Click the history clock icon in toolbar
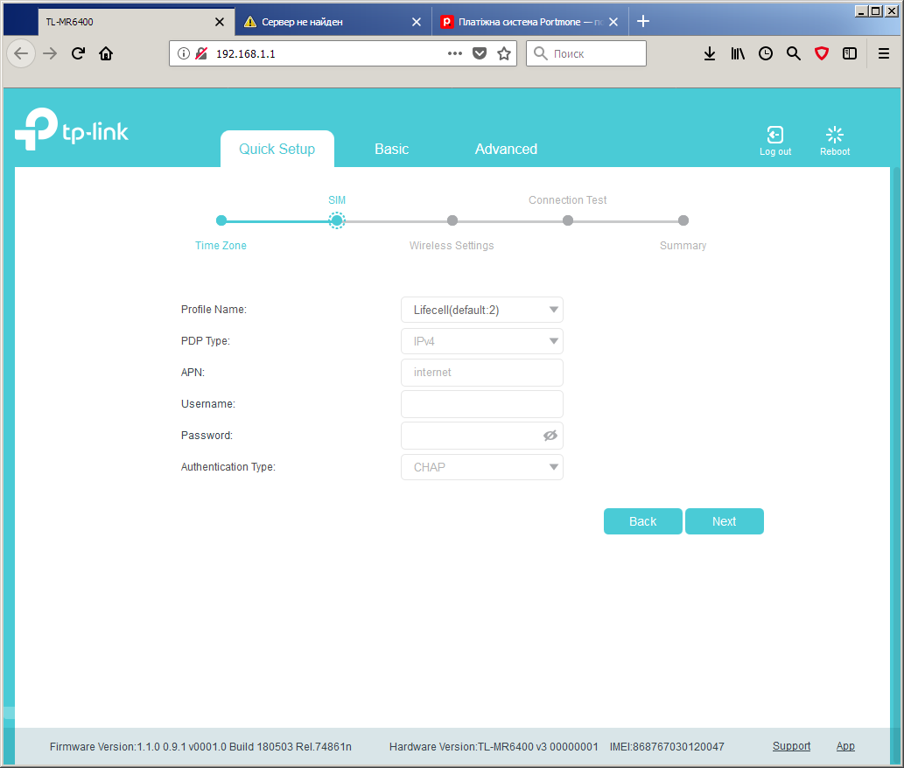The height and width of the screenshot is (768, 904). point(766,53)
